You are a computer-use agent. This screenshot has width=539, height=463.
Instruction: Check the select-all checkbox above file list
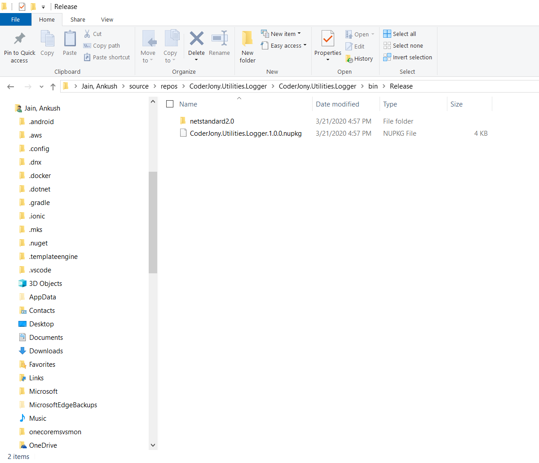170,104
